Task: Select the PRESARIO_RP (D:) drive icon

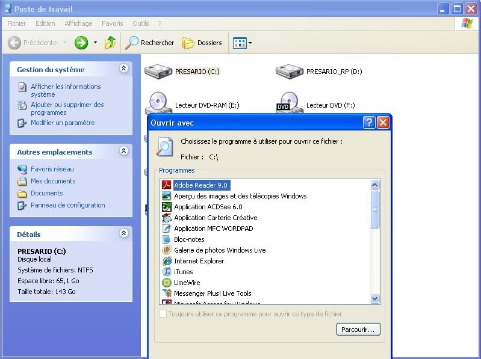Action: 290,72
